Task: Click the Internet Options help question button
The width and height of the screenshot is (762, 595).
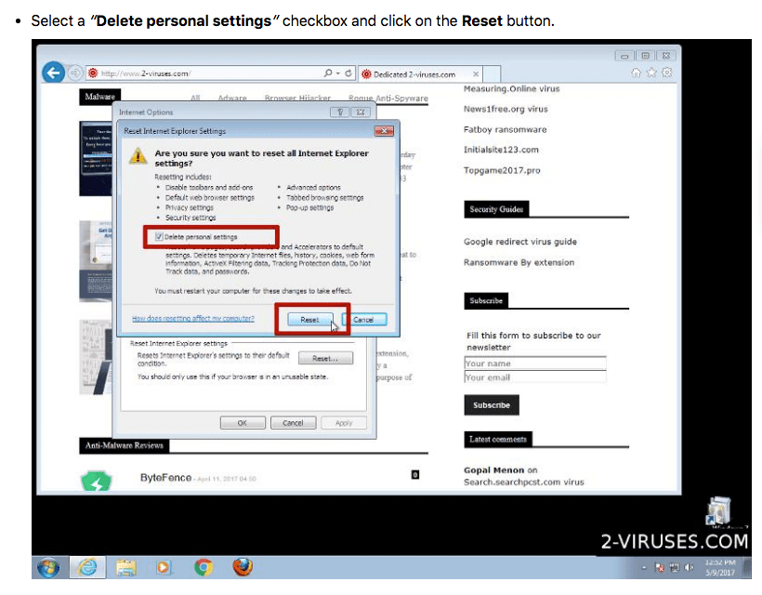Action: 340,112
